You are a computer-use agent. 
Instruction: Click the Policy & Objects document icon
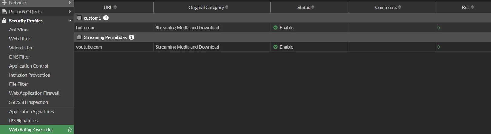pos(4,11)
